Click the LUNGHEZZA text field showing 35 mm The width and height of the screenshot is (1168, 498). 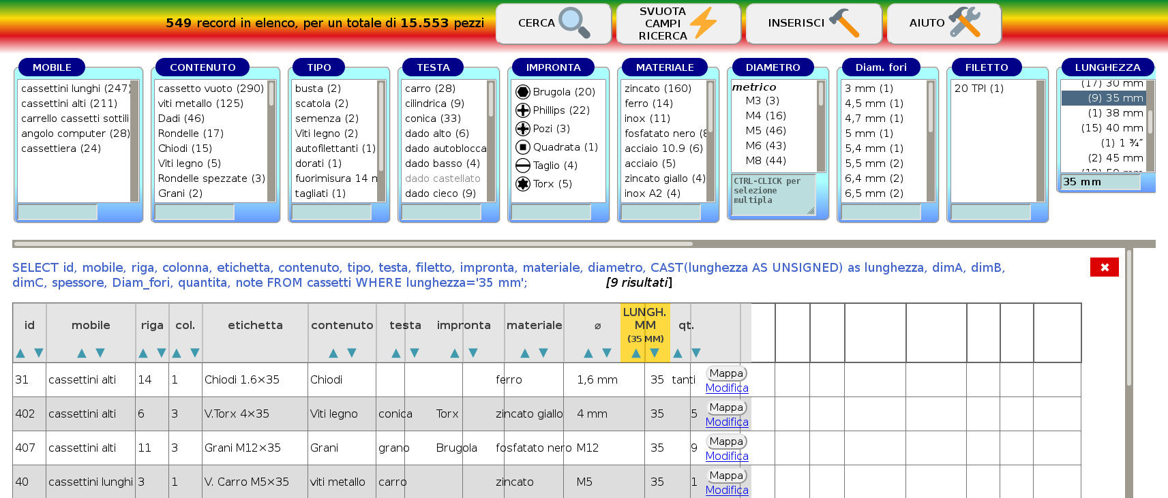[1100, 182]
